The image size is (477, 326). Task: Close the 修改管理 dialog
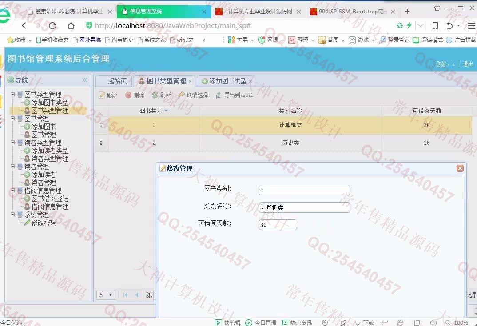[460, 168]
